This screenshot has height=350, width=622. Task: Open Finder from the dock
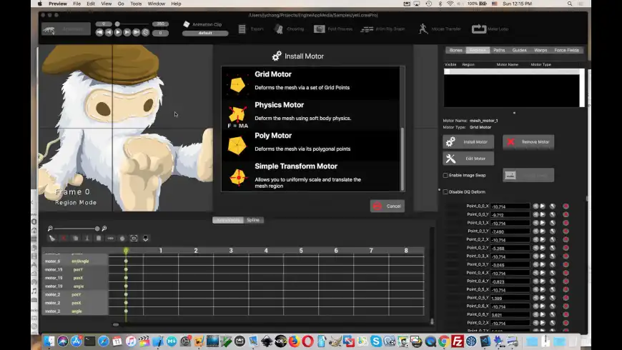click(49, 341)
